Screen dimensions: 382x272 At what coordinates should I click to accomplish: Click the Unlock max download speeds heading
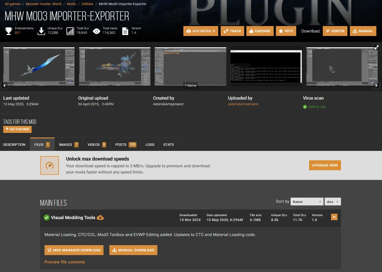point(98,159)
